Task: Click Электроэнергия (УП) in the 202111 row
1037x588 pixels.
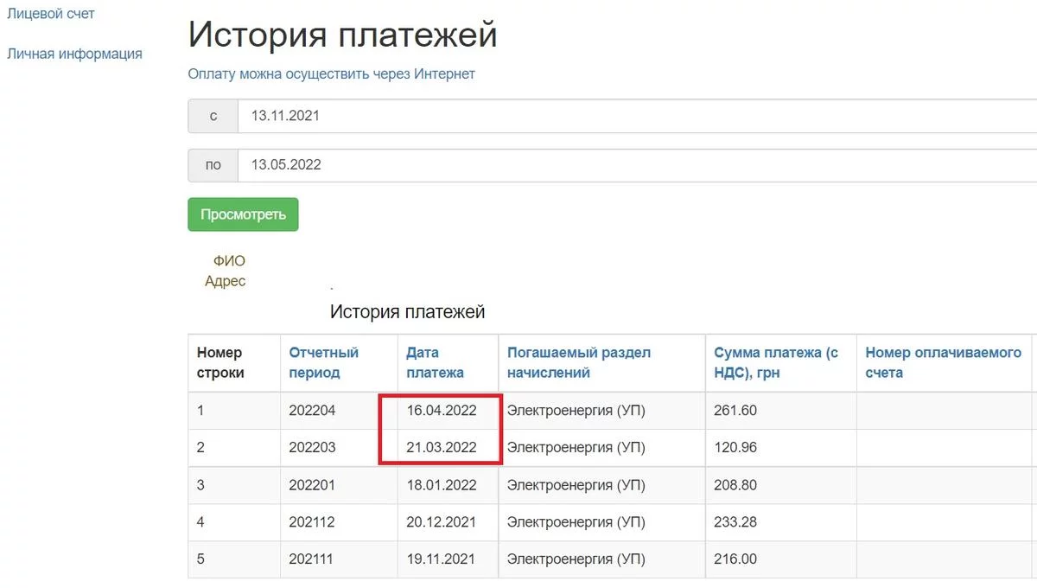Action: [x=576, y=559]
